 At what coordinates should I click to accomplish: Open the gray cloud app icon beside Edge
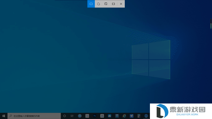click(x=87, y=116)
